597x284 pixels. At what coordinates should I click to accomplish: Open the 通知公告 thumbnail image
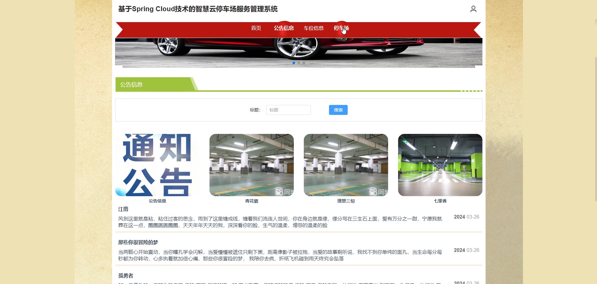tap(157, 165)
